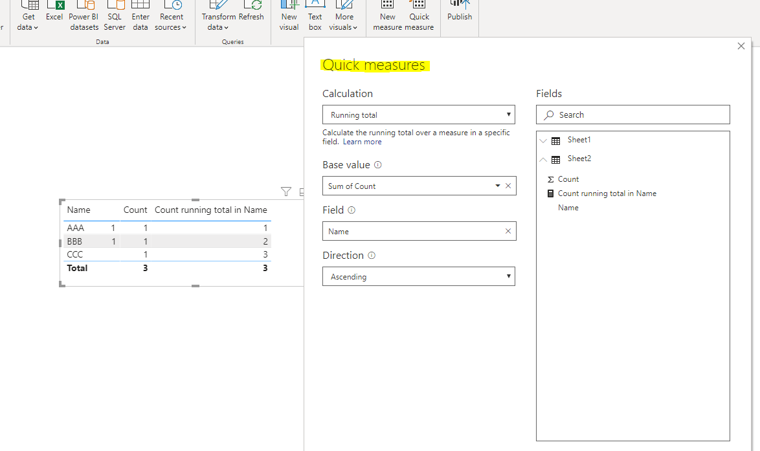Screen dimensions: 760x451
Task: Click the filter icon above the table visual
Action: [286, 192]
